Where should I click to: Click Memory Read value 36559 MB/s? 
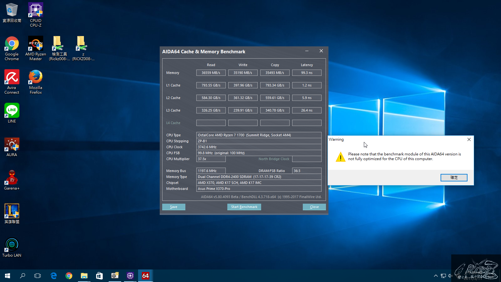coord(211,73)
